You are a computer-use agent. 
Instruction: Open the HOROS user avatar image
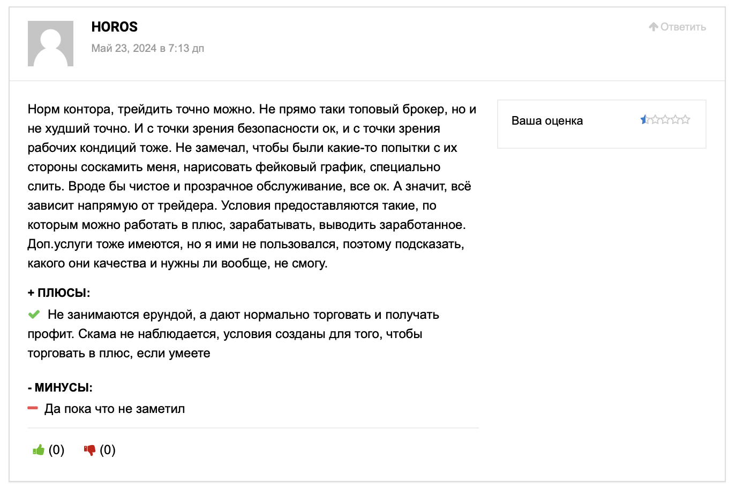tap(50, 43)
